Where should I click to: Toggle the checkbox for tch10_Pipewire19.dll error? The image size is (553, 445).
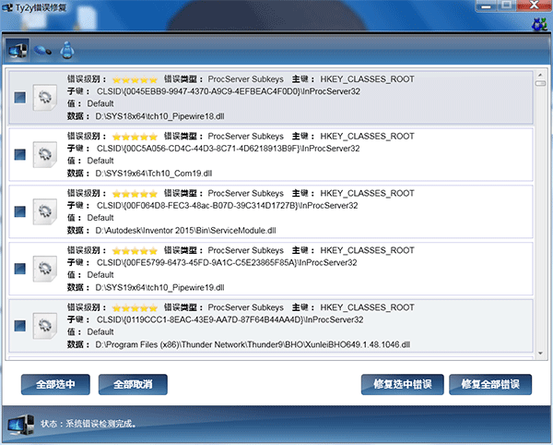coord(19,269)
